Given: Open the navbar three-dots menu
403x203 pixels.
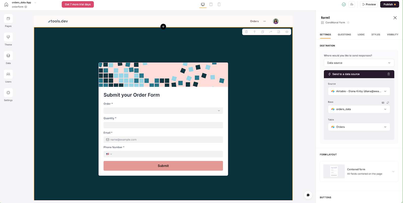Looking at the screenshot, I should (264, 21).
